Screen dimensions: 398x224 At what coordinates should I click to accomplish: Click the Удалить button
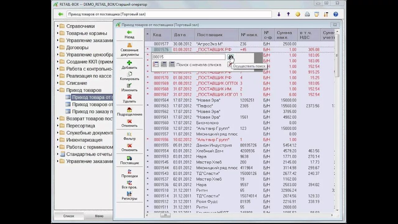pos(129,99)
